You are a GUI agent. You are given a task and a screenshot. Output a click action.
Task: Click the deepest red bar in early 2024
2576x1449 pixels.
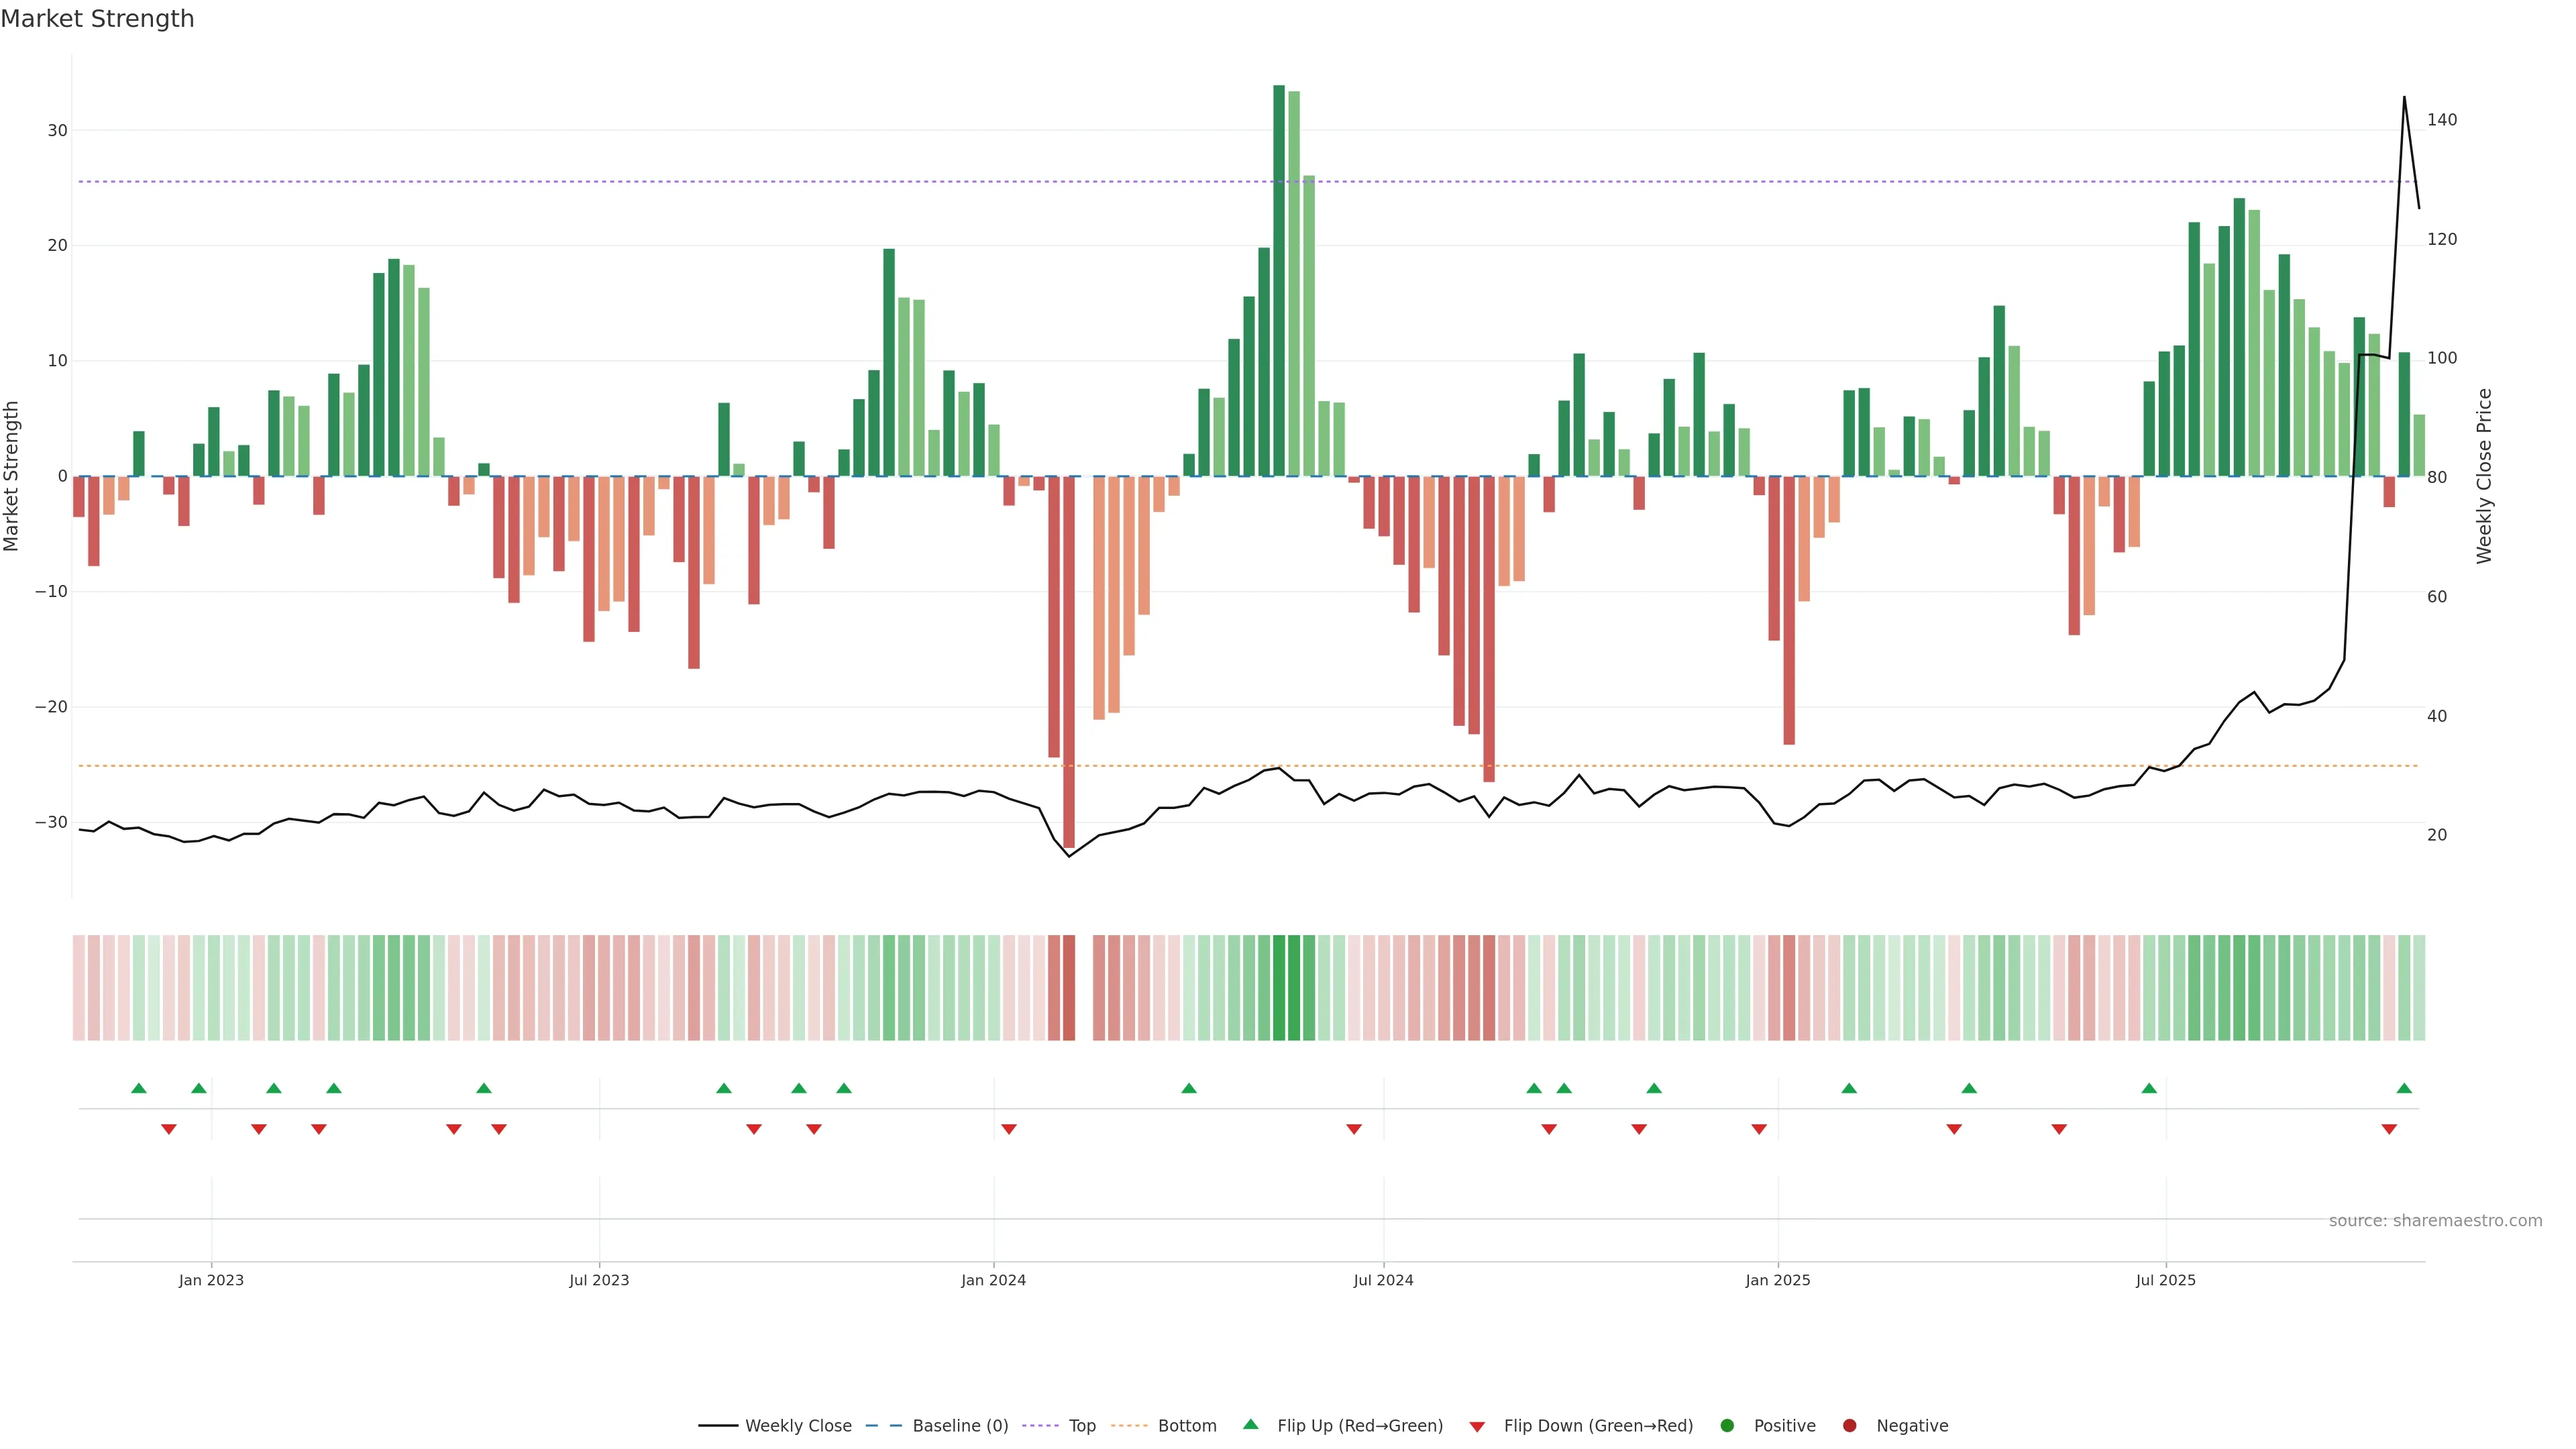tap(1069, 660)
